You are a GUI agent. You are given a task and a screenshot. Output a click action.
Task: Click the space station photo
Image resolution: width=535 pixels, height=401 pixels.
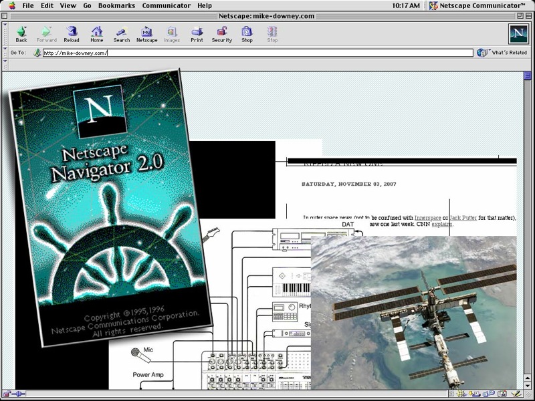click(x=414, y=312)
